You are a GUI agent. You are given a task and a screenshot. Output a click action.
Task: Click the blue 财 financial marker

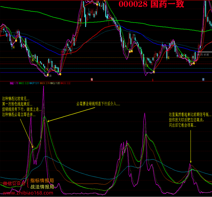click(203, 79)
